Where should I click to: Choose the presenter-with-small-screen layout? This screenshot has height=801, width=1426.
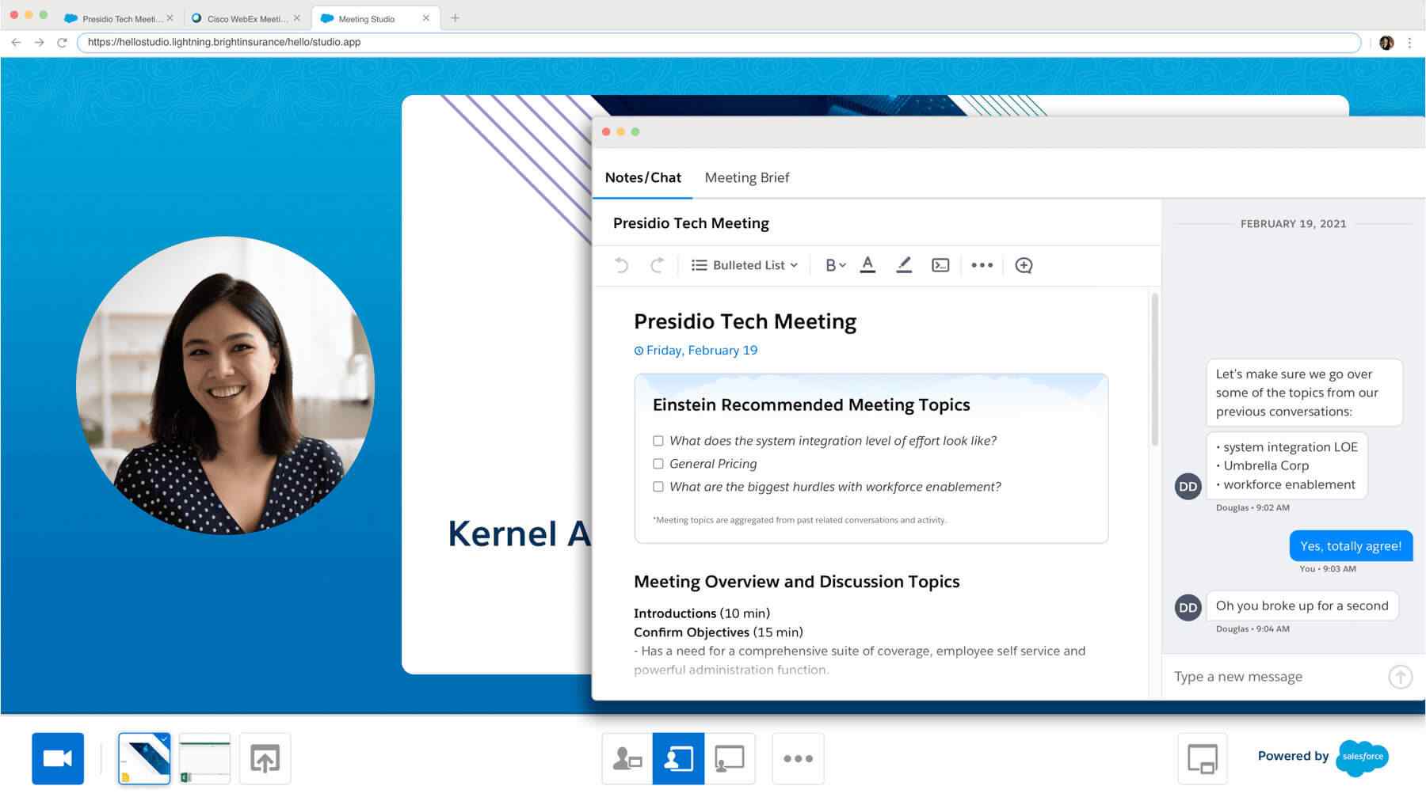627,758
